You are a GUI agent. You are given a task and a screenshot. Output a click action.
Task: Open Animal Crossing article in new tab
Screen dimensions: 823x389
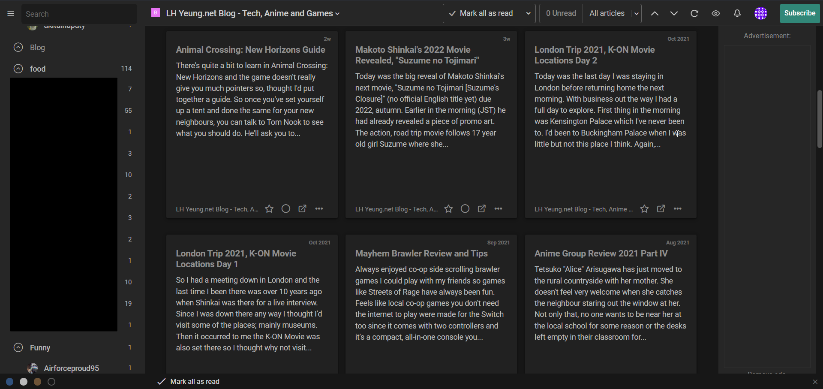pyautogui.click(x=302, y=209)
